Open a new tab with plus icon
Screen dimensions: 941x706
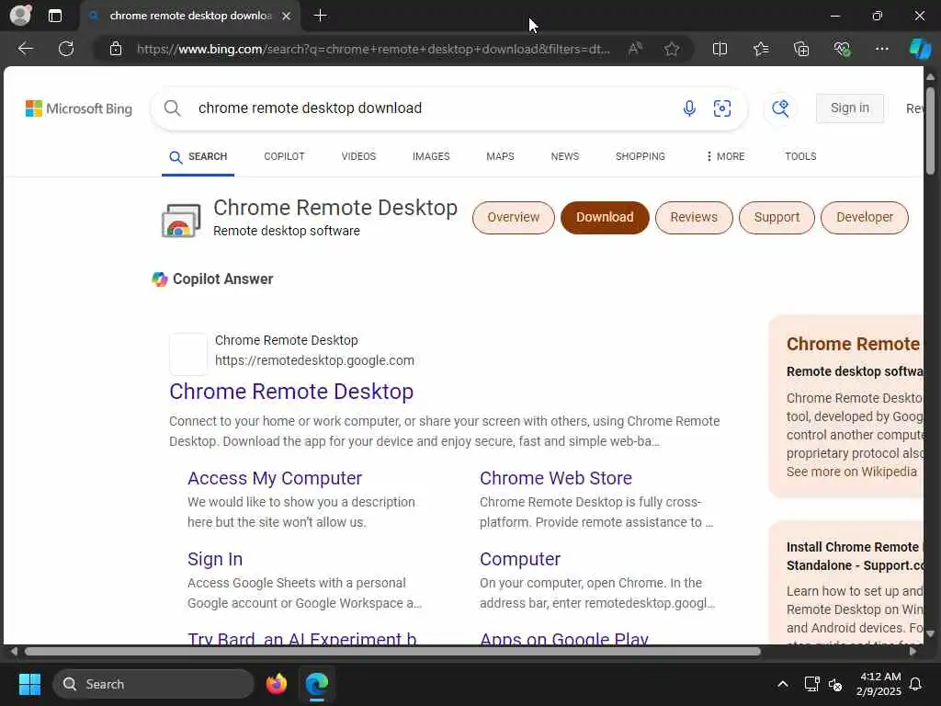pos(321,16)
